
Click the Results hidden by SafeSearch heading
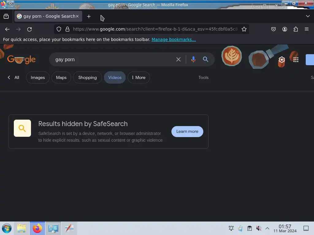click(83, 124)
